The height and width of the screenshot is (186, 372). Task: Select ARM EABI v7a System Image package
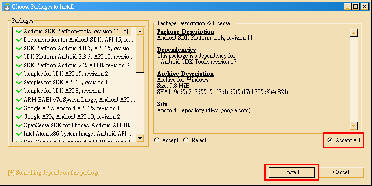(x=76, y=100)
